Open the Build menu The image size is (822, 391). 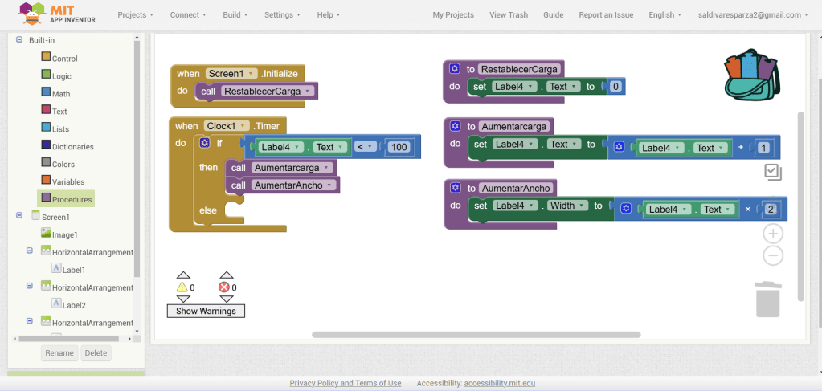coord(235,14)
